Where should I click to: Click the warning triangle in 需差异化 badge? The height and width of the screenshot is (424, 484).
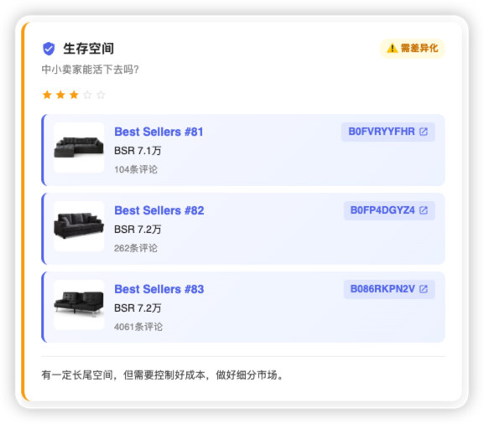(392, 49)
